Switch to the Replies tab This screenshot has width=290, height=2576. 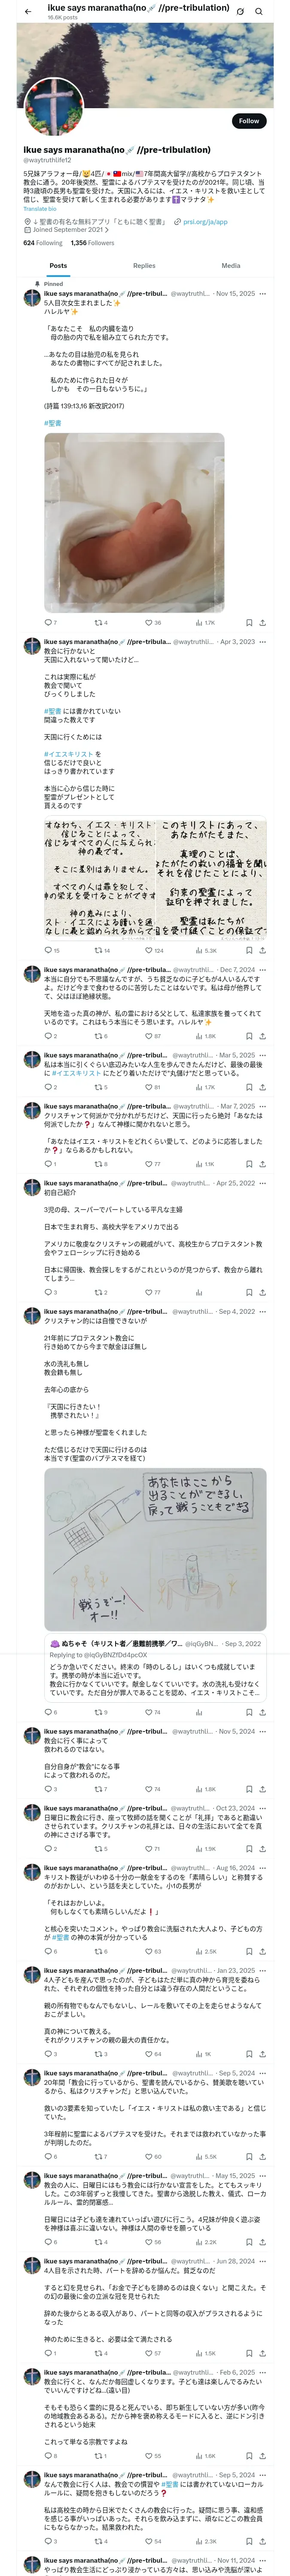[x=144, y=266]
